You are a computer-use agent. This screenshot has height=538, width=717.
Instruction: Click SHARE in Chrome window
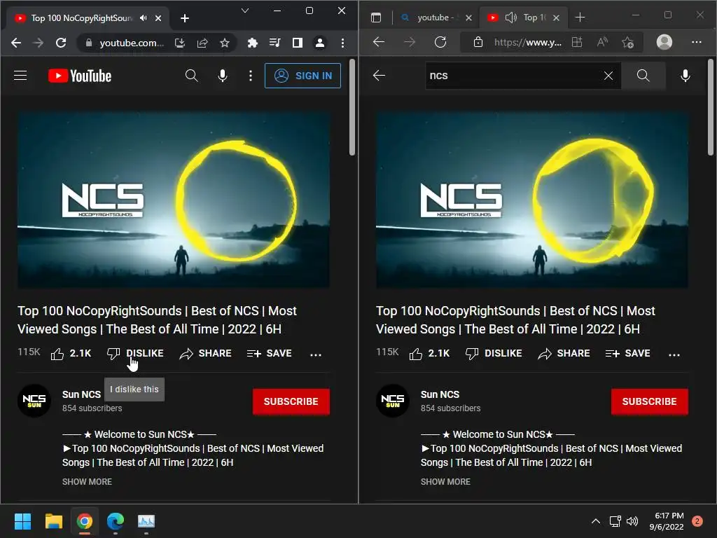(205, 354)
